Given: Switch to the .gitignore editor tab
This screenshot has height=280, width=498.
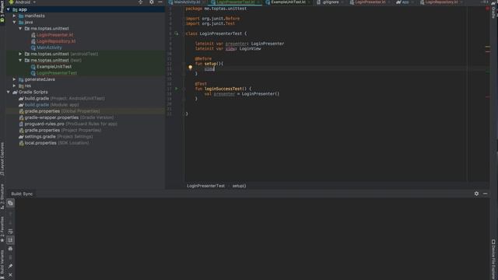Looking at the screenshot, I should pyautogui.click(x=330, y=2).
